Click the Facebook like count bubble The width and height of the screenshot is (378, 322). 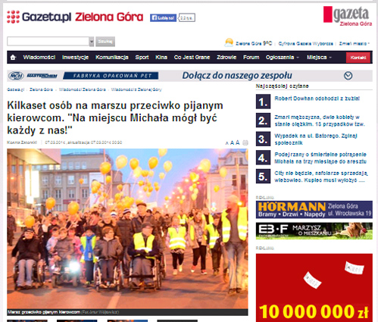186,18
